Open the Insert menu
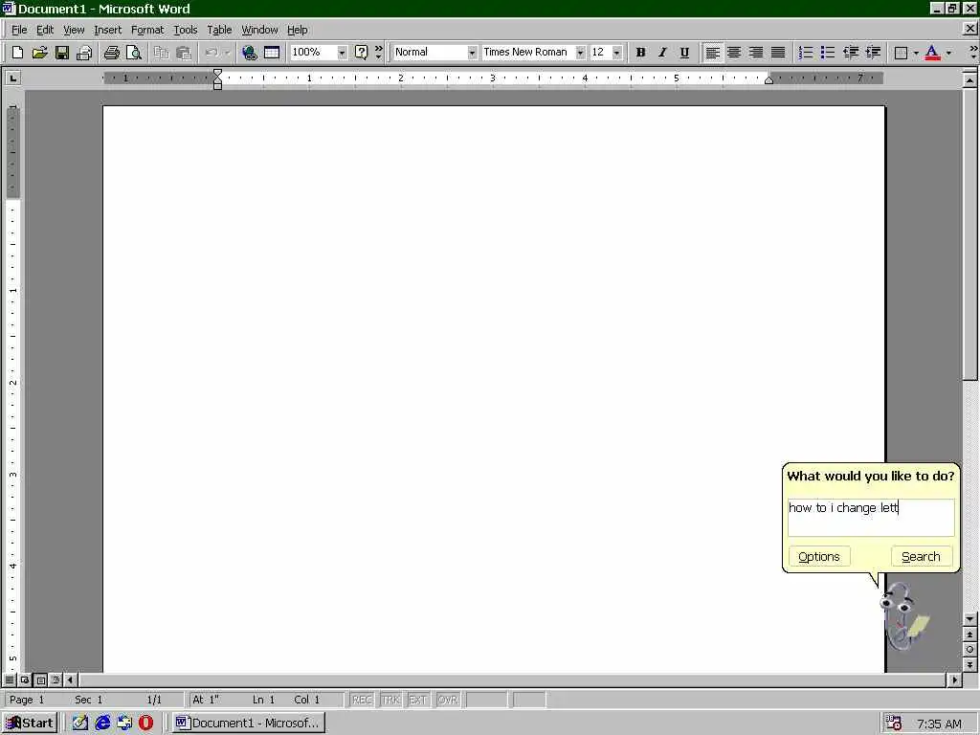980x735 pixels. [x=107, y=30]
